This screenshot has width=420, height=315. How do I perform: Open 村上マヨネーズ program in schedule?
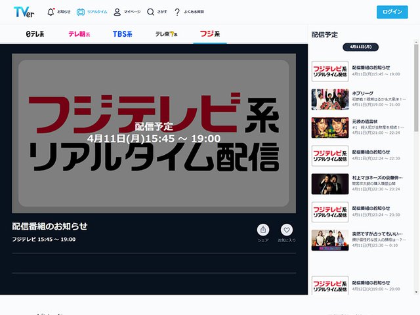coord(329,184)
